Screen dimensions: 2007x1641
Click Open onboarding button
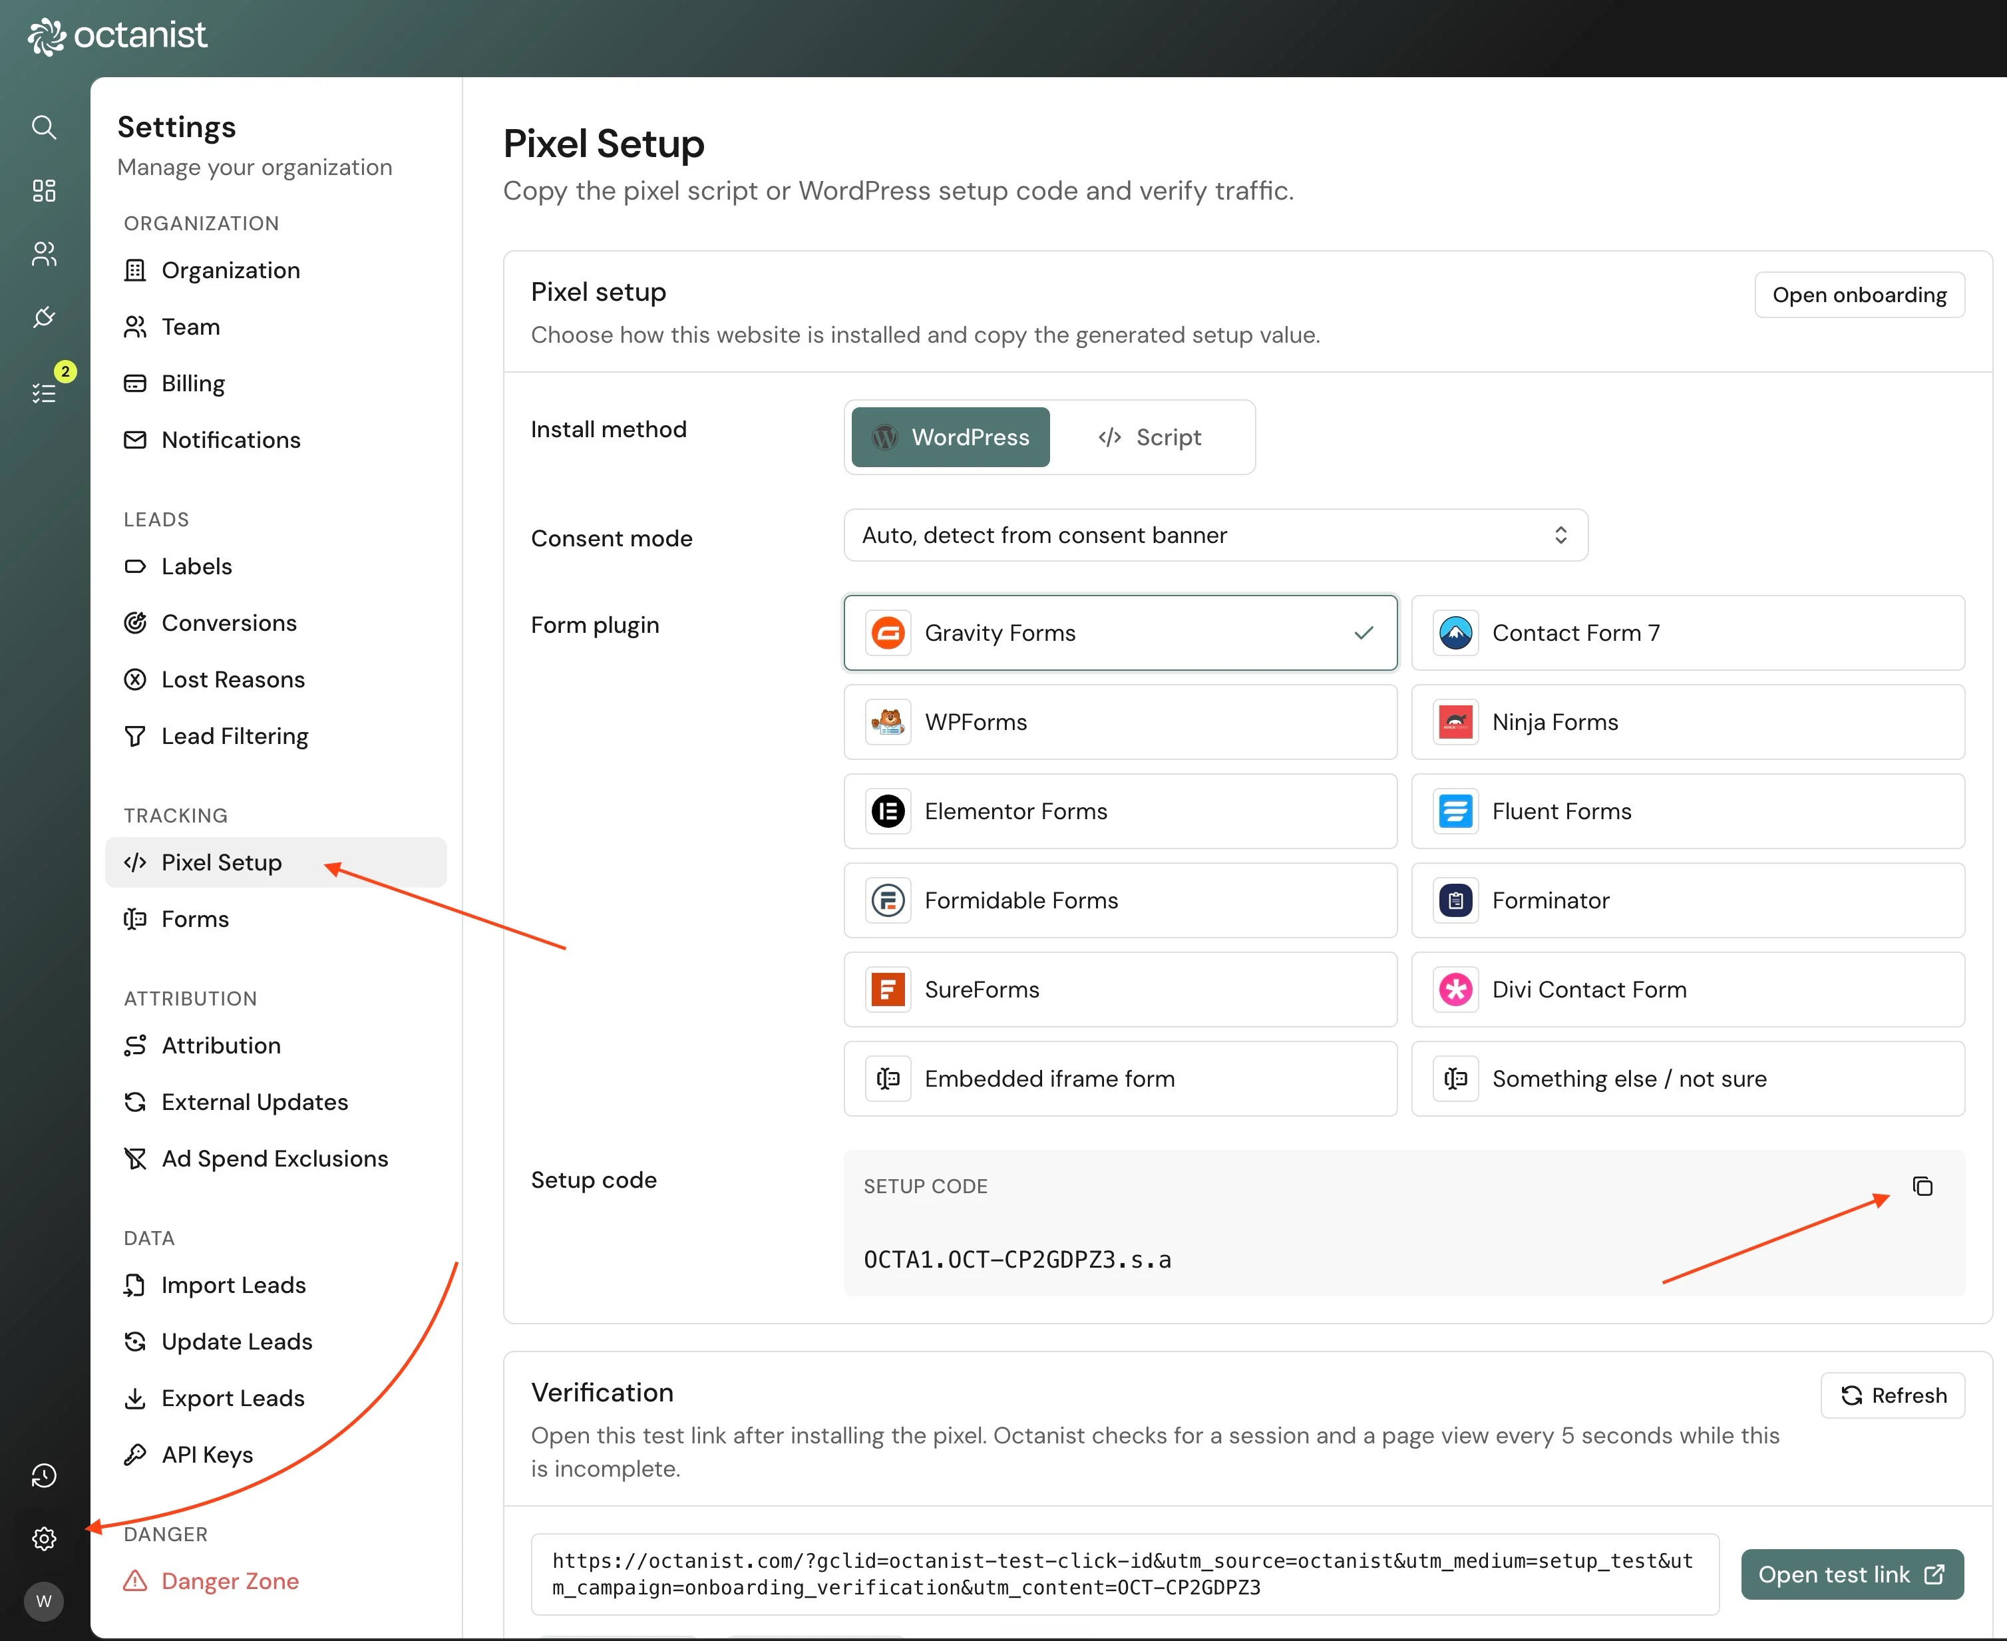1859,295
